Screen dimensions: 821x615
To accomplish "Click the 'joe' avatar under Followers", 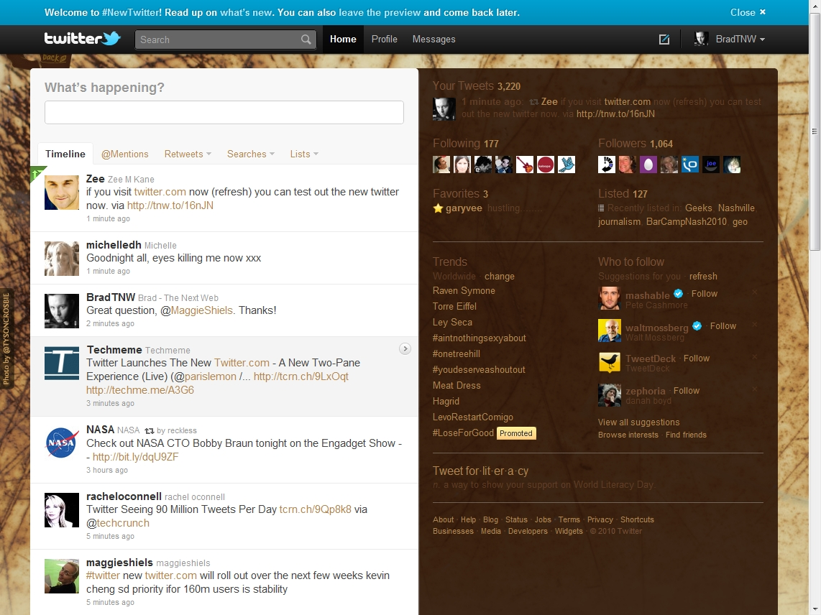I will pyautogui.click(x=711, y=165).
